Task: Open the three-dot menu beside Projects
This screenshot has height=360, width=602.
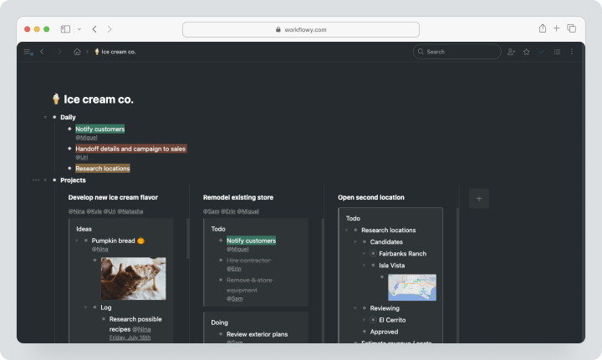Action: 36,180
